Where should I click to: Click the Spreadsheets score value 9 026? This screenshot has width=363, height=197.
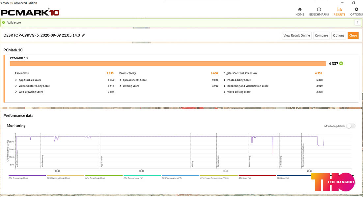coord(215,80)
